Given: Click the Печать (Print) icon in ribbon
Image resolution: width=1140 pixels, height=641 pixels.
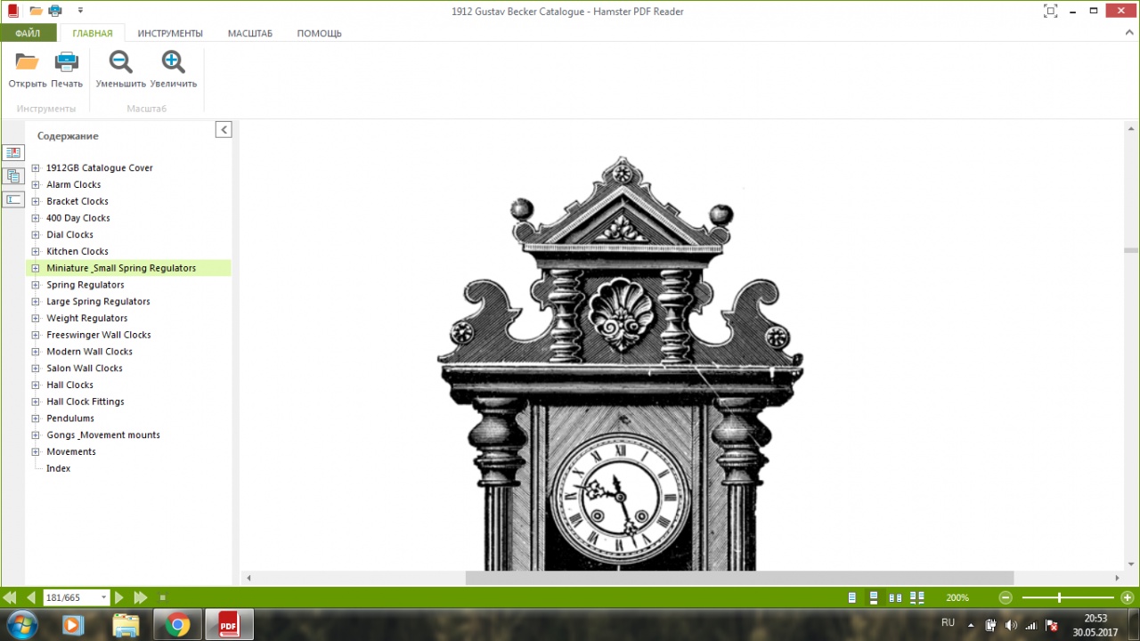Looking at the screenshot, I should (67, 62).
